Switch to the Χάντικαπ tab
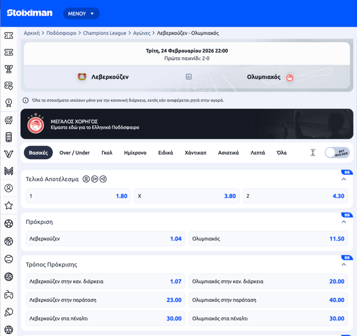This screenshot has height=336, width=357. [195, 153]
